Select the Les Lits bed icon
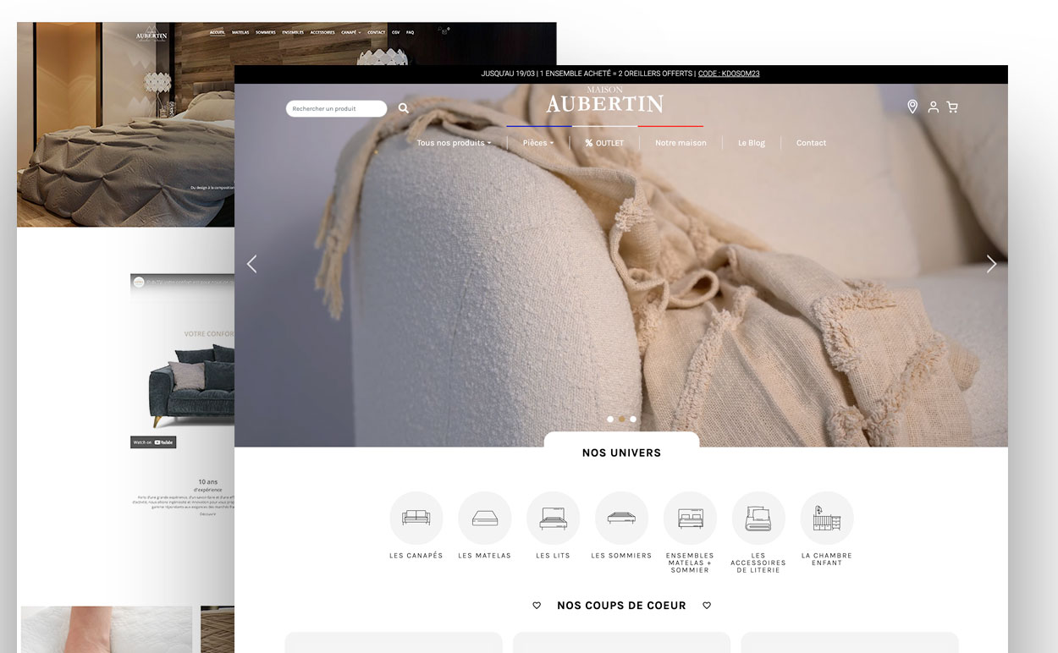1058x653 pixels. [554, 519]
